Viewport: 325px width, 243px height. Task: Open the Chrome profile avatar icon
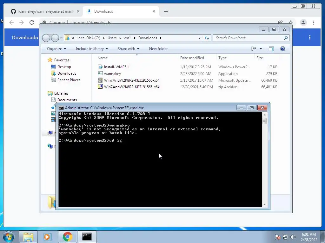[x=303, y=22]
